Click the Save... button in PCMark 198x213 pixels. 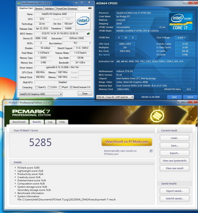(175, 145)
